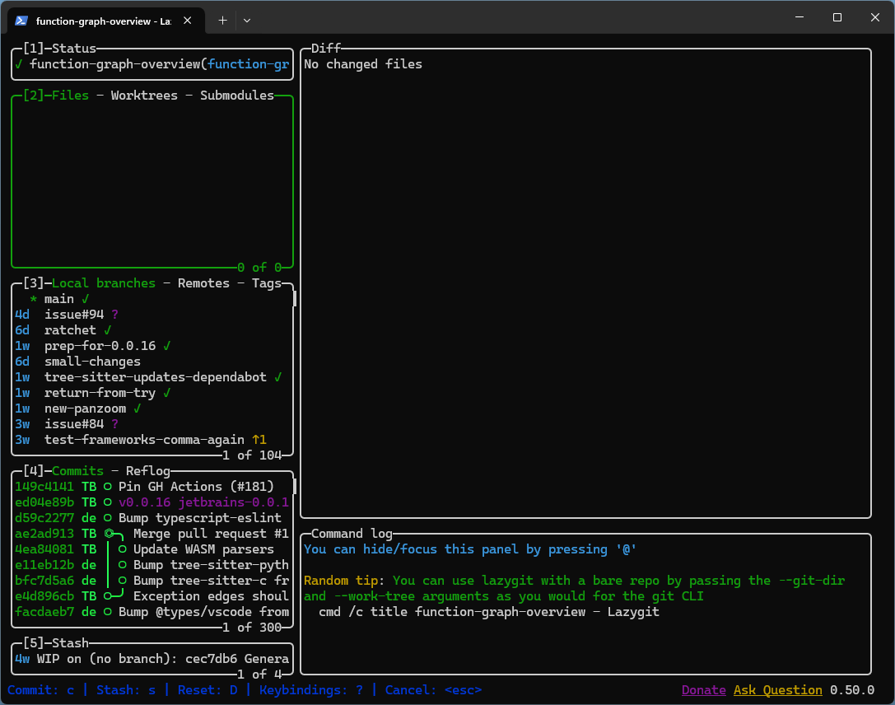Select commit 149c4141 Pin GH Actions

pyautogui.click(x=153, y=487)
